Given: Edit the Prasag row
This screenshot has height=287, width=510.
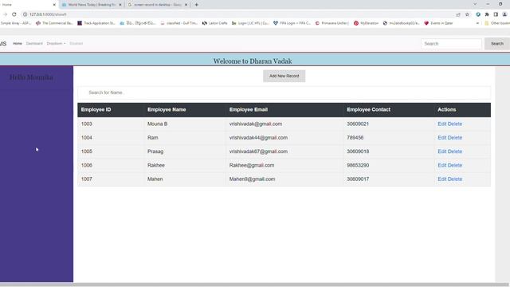Looking at the screenshot, I should [x=442, y=151].
